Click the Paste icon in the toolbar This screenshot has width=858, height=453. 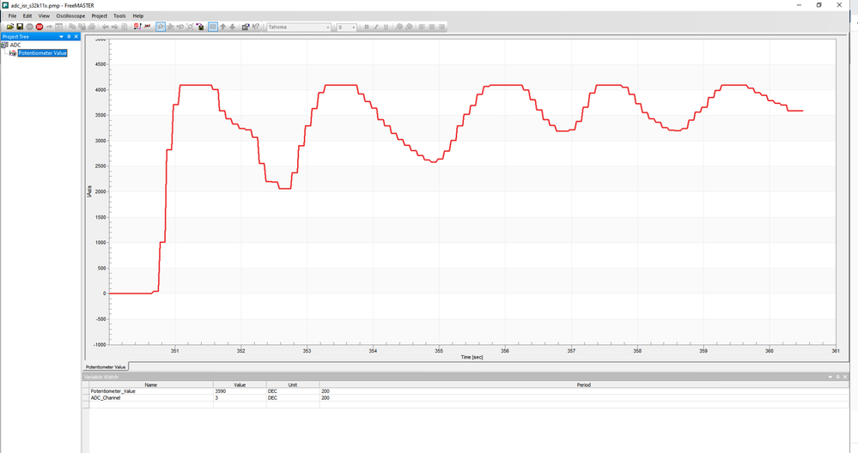click(82, 27)
